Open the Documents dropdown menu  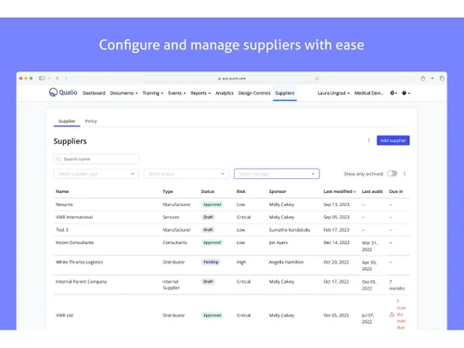[123, 93]
